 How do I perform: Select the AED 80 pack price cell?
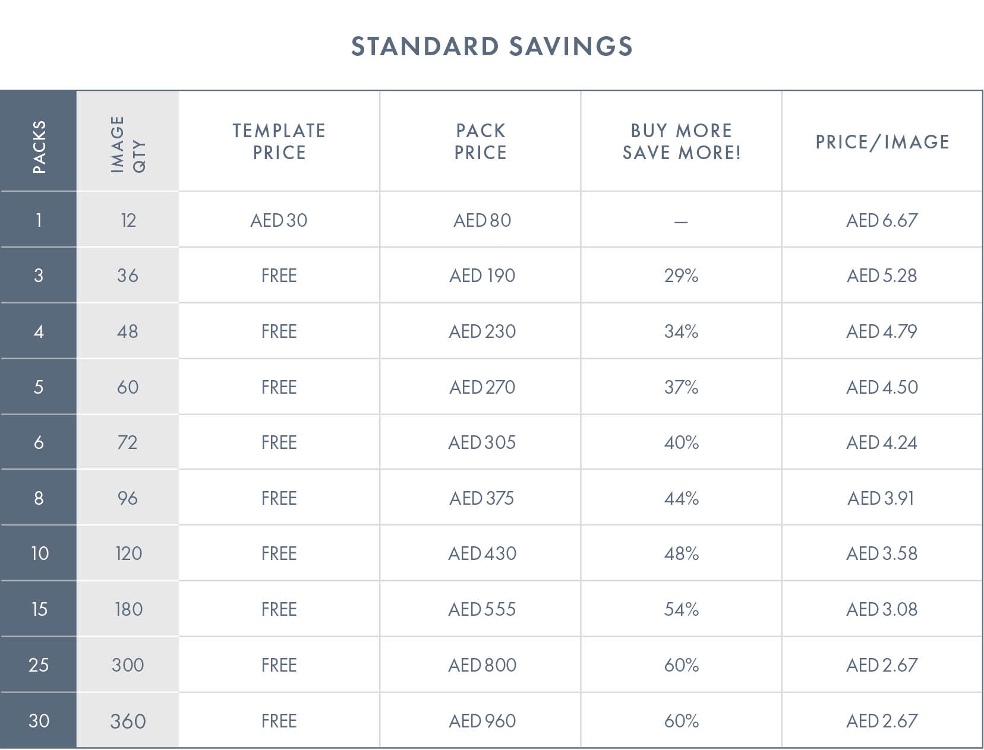(x=482, y=220)
